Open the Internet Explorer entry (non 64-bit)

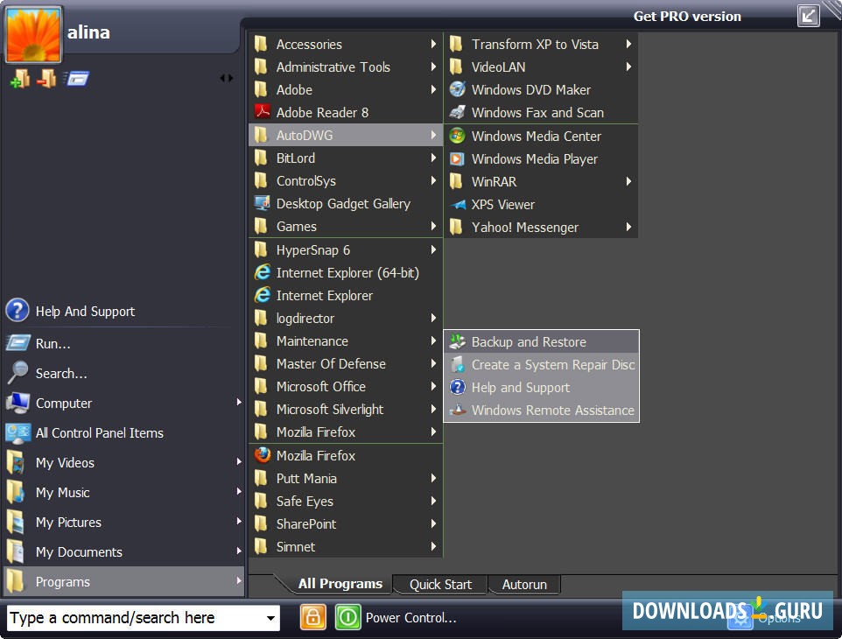[x=346, y=295]
